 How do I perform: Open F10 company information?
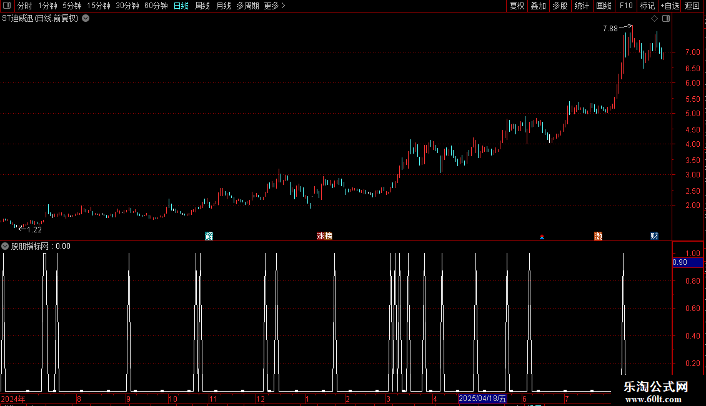pos(626,6)
